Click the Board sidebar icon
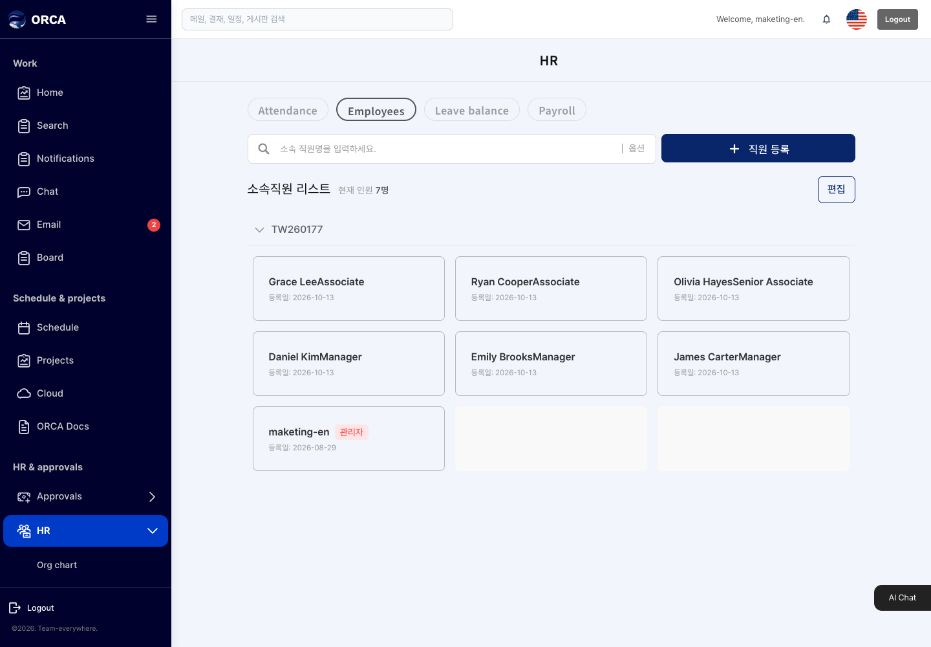Image resolution: width=931 pixels, height=647 pixels. [x=24, y=258]
